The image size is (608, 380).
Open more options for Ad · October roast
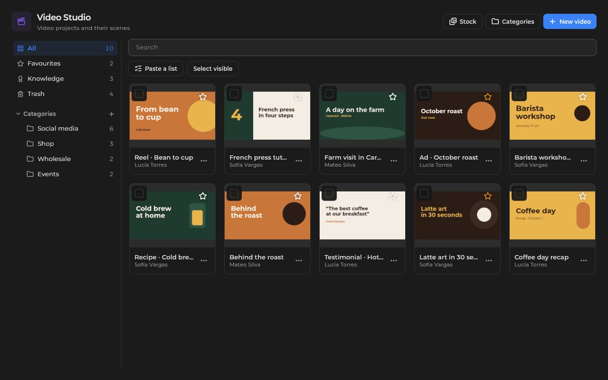[489, 161]
